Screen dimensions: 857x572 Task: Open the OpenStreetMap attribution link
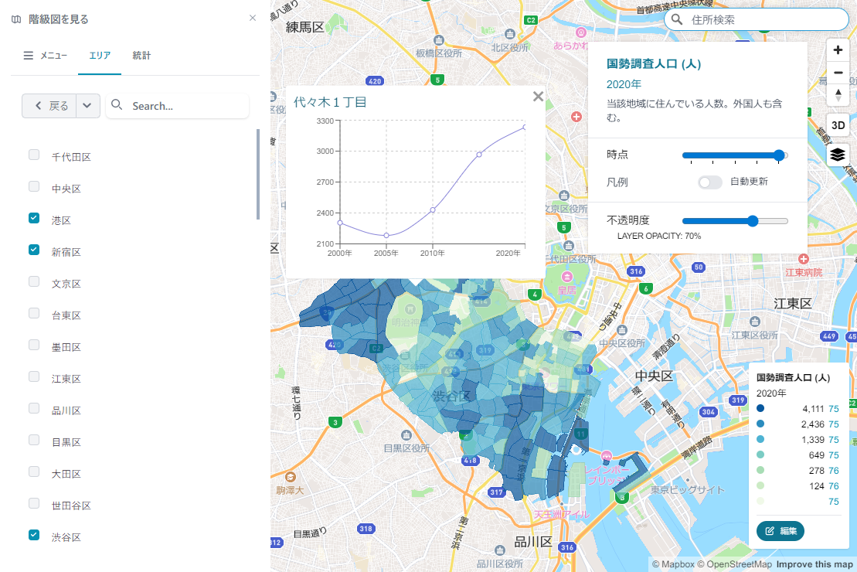[735, 564]
